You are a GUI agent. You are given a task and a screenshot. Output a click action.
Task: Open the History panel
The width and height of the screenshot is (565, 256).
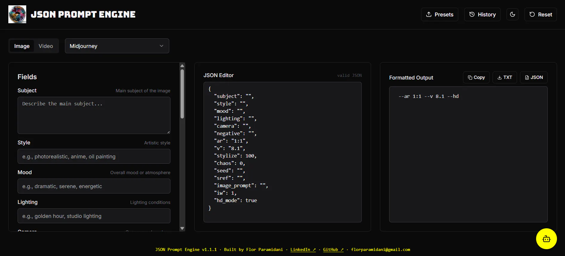pyautogui.click(x=482, y=14)
